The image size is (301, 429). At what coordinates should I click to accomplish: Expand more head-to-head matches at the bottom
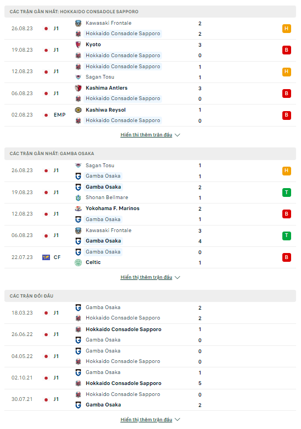click(x=150, y=420)
